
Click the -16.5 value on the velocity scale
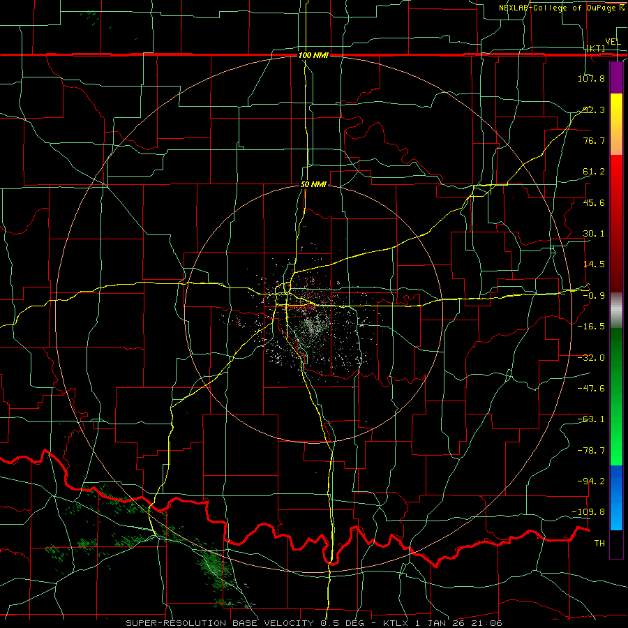coord(591,327)
